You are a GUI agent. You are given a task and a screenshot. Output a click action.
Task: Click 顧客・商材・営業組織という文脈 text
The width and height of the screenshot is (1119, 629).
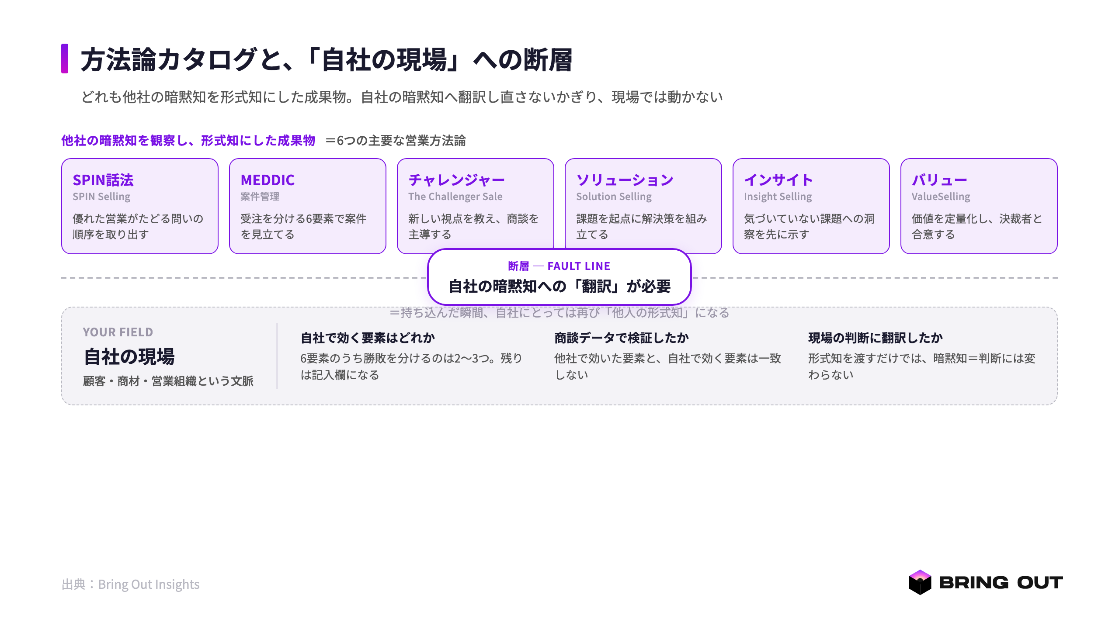(x=168, y=381)
